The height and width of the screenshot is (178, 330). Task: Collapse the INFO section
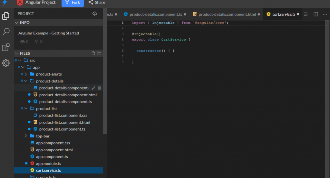point(17,23)
